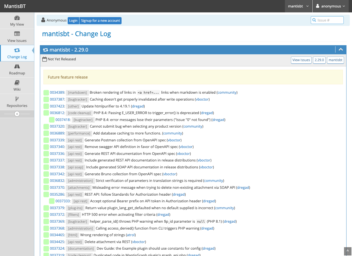Open issue 0035286 link
The image size is (352, 256).
click(57, 194)
